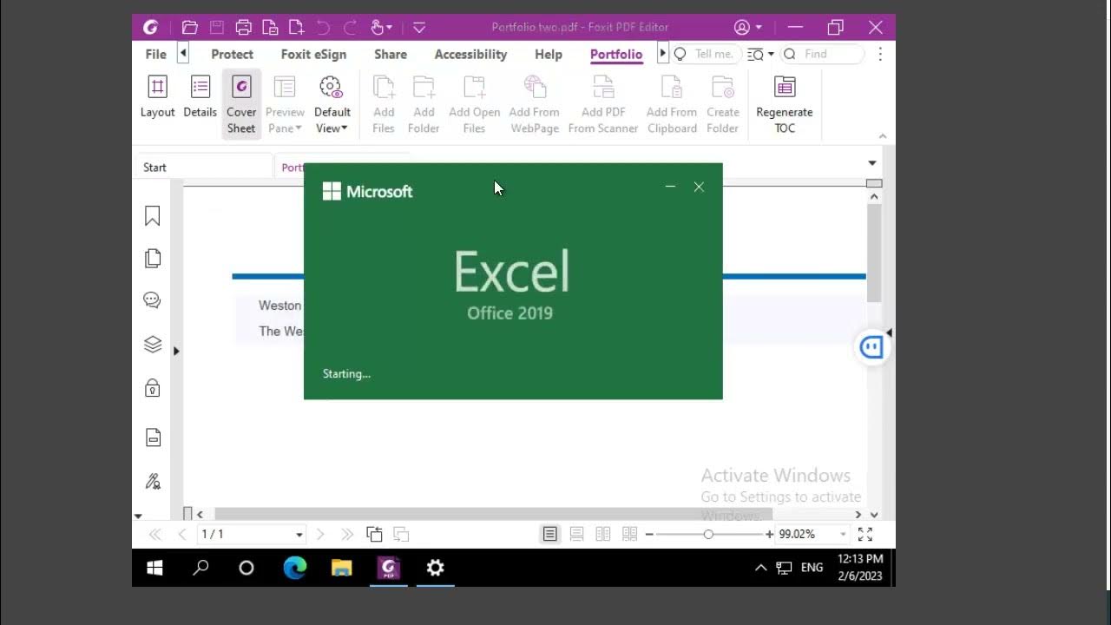The image size is (1111, 625).
Task: Close the Excel splash screen
Action: (699, 187)
